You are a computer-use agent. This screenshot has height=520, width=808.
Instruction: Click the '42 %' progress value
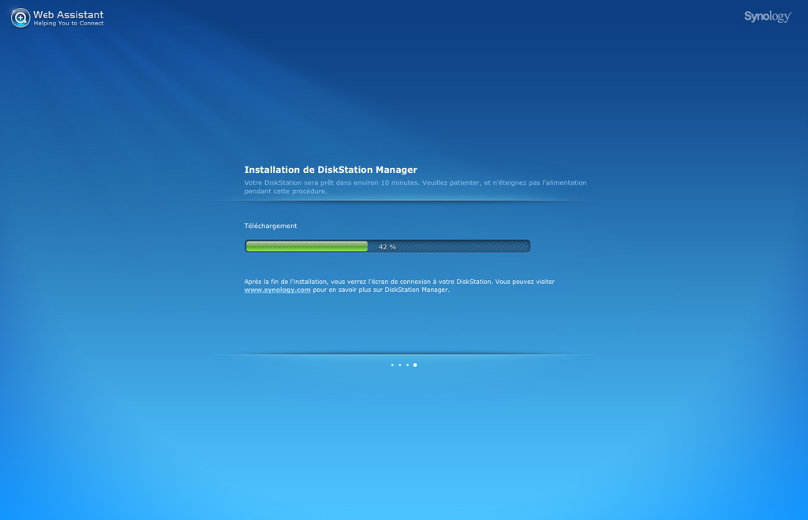[x=387, y=247]
